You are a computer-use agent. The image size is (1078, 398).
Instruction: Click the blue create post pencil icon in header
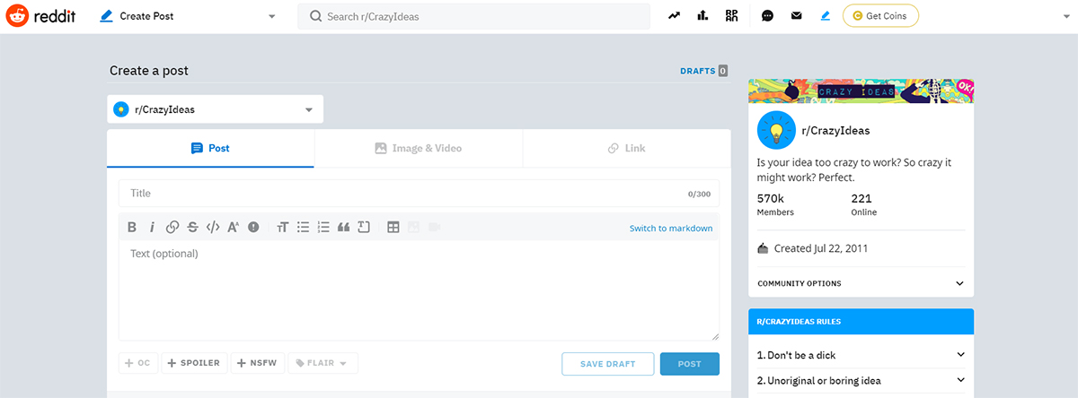pos(826,16)
